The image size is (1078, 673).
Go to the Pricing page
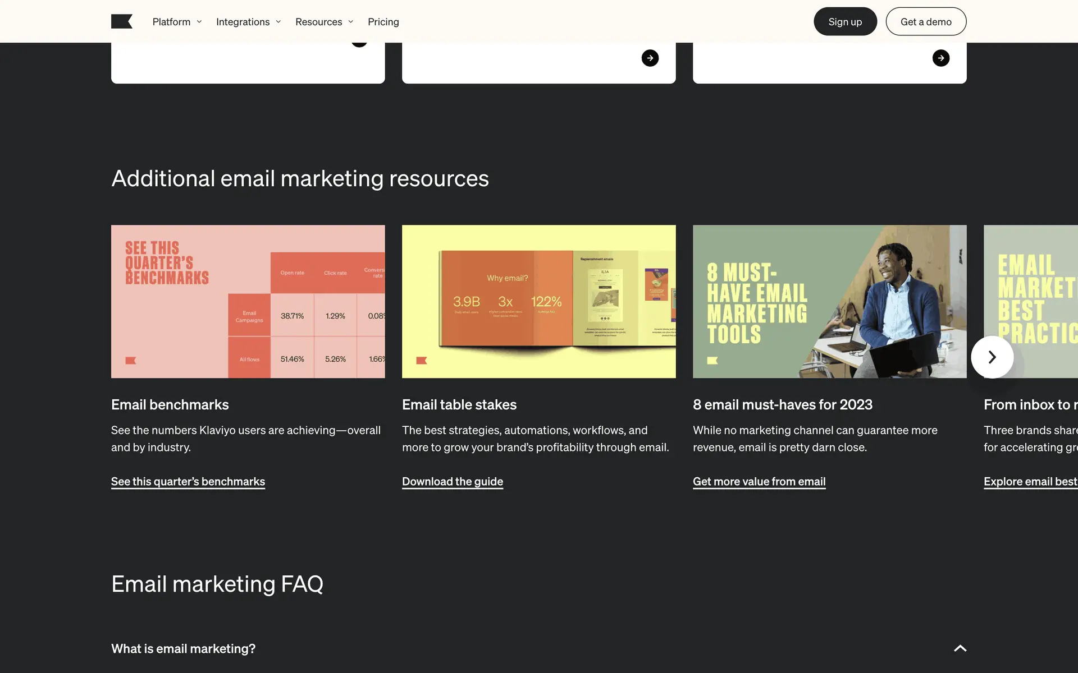[x=383, y=22]
